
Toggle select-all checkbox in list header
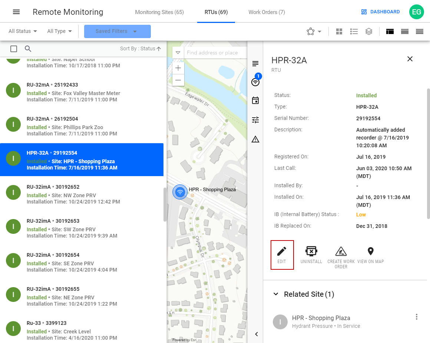click(x=14, y=49)
